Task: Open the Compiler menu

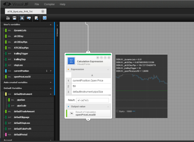Action: (x=49, y=4)
